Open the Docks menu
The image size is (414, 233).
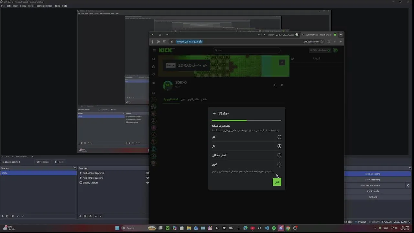coord(23,6)
